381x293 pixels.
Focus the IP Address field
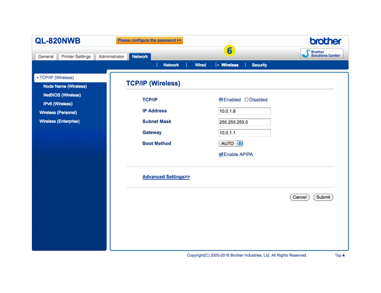[245, 111]
